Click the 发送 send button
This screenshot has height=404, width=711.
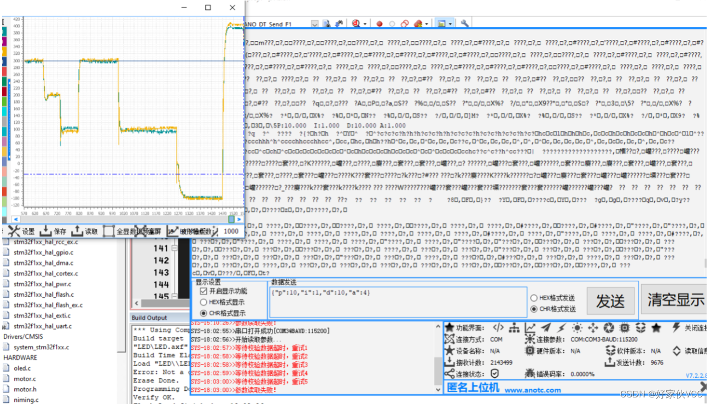[x=610, y=301]
